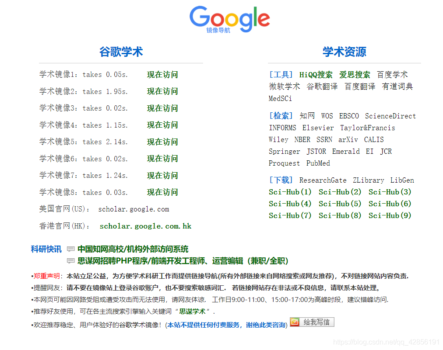443x350 pixels.
Task: Open Sci-Hub(6) mirror
Action: point(390,204)
